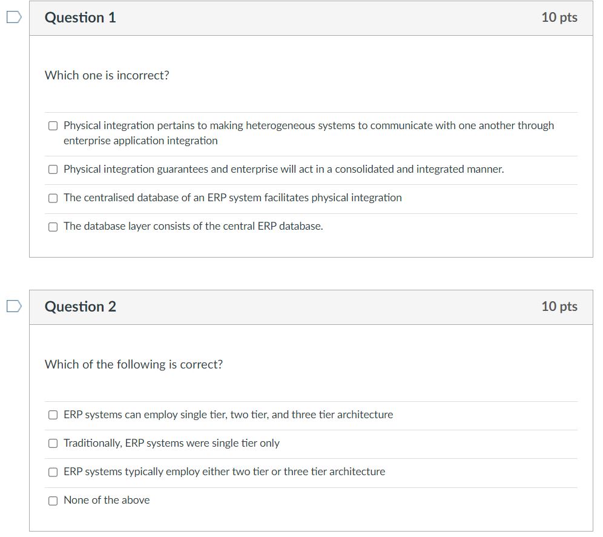Check 'Traditionally, ERP systems were single tier only'
The image size is (603, 537).
(x=53, y=444)
